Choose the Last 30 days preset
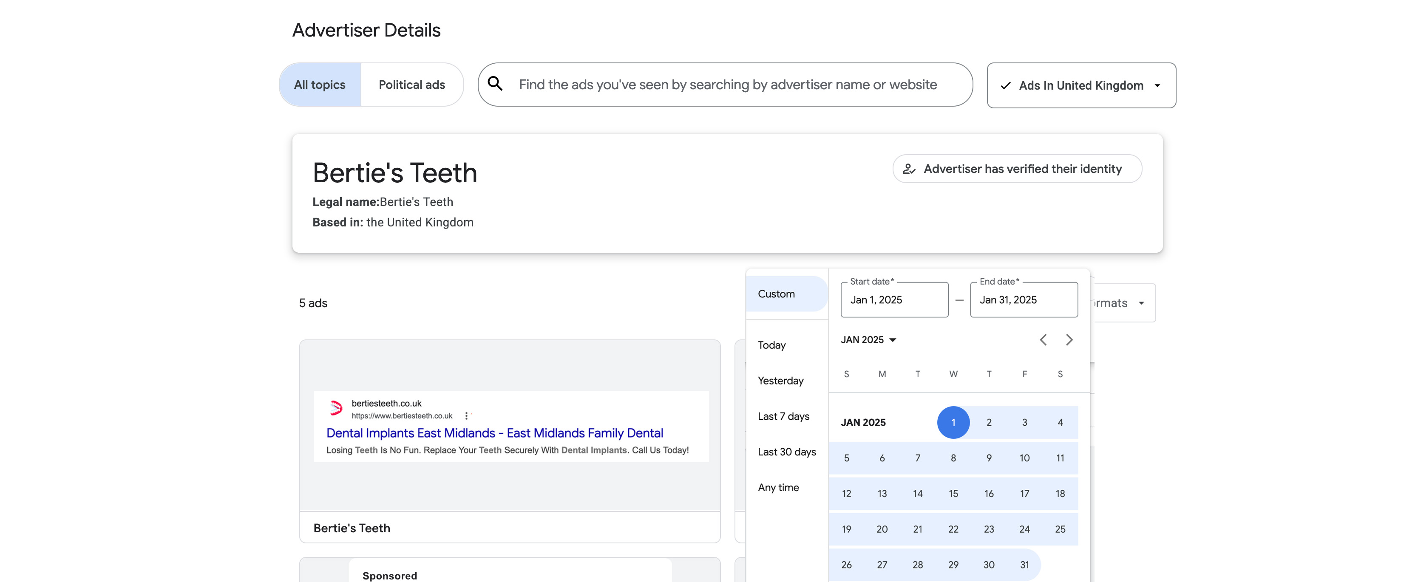The width and height of the screenshot is (1418, 582). (787, 452)
